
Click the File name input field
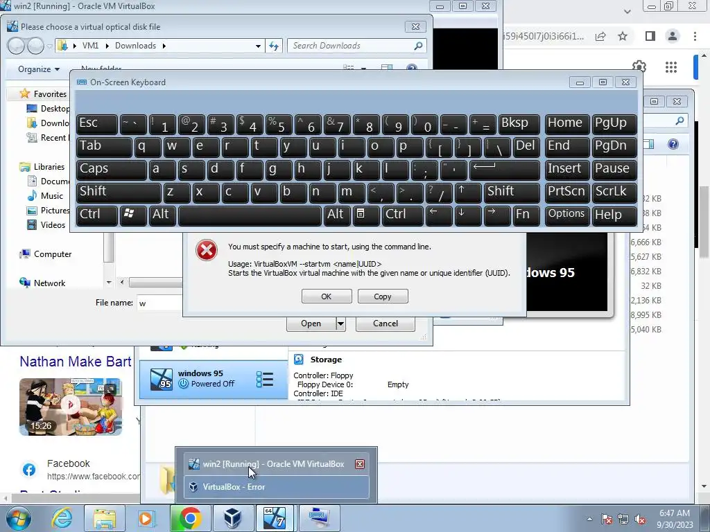click(159, 303)
